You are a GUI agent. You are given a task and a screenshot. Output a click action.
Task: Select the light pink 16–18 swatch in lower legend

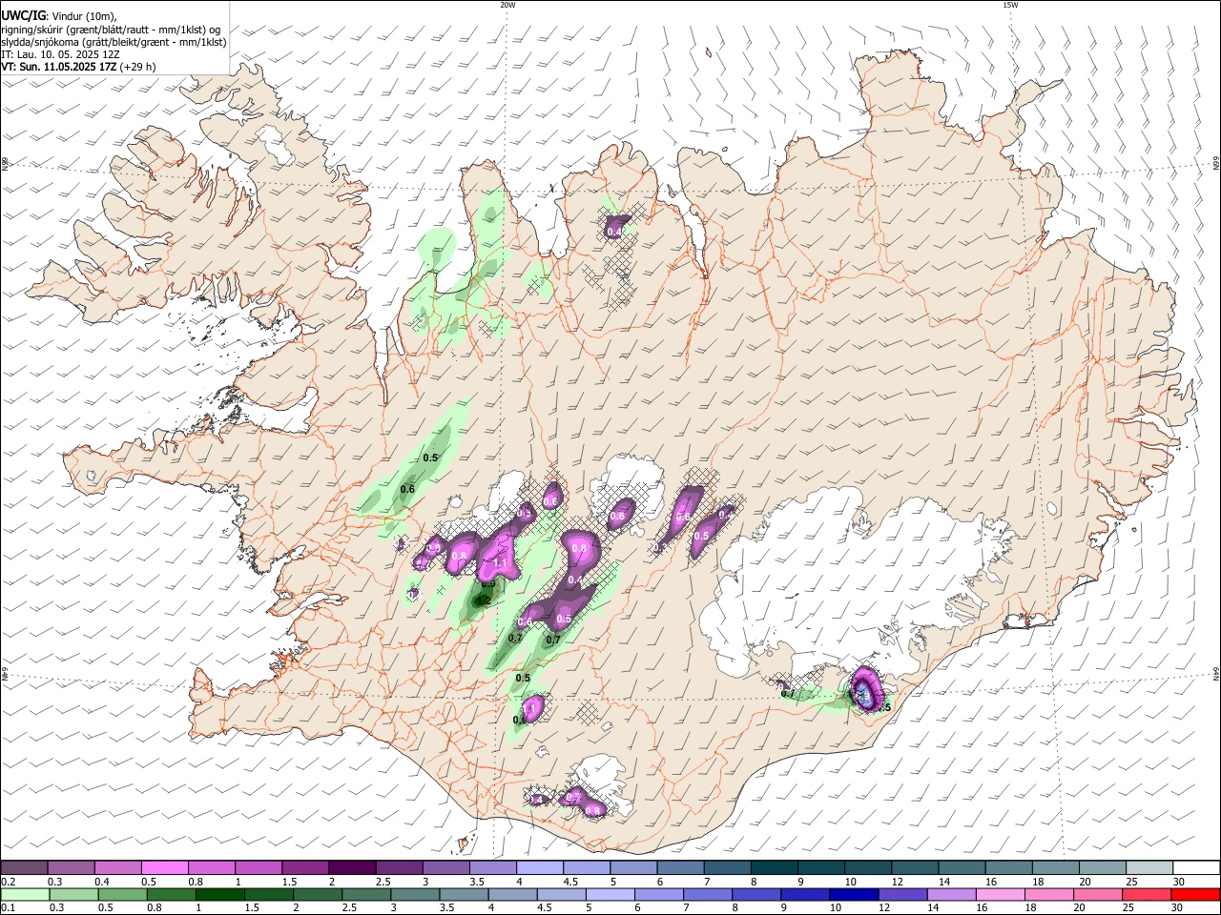(1000, 894)
